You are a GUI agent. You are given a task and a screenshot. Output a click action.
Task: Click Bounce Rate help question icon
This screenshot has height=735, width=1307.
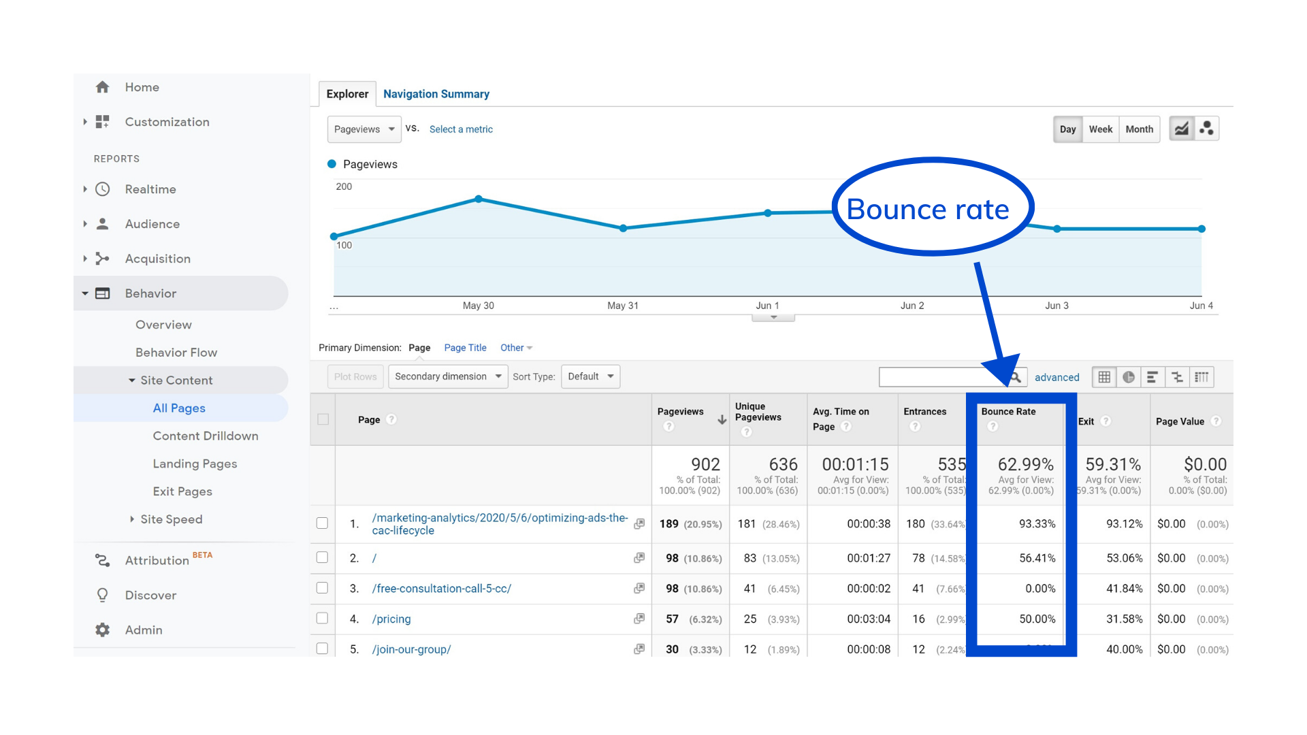tap(993, 427)
